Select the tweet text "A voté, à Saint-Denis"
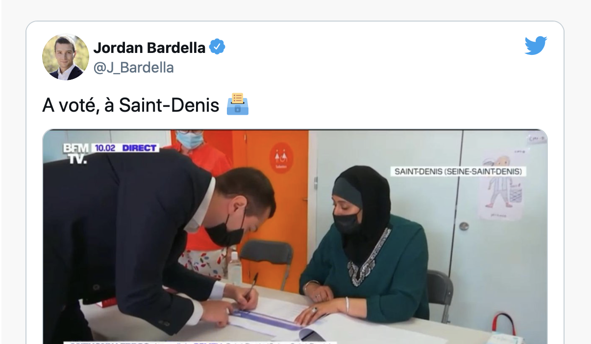 point(131,105)
